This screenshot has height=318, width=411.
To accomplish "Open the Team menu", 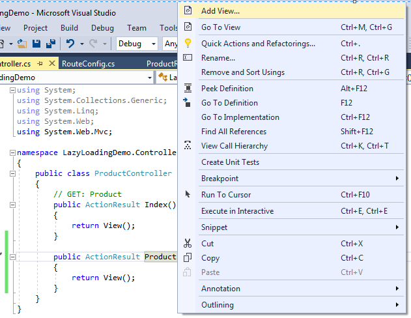I will point(137,28).
